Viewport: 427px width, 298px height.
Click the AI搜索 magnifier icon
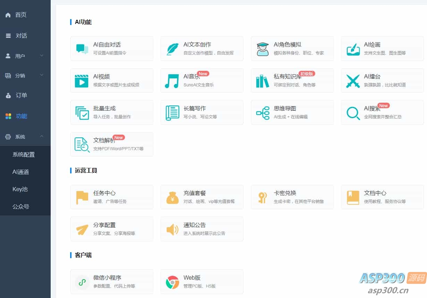353,112
